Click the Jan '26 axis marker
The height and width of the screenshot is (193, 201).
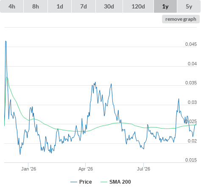click(x=28, y=169)
